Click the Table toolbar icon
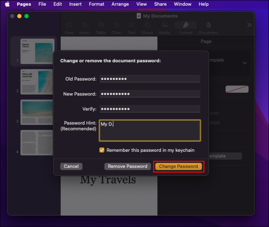The height and width of the screenshot is (227, 269). click(x=101, y=25)
